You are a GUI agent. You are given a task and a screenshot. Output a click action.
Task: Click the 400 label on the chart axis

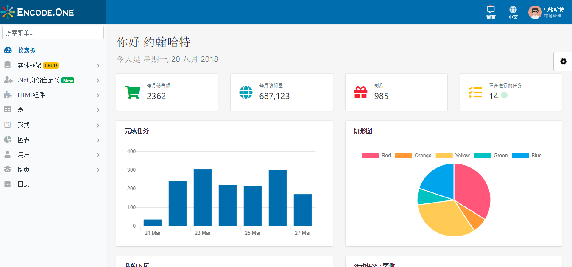click(x=131, y=151)
